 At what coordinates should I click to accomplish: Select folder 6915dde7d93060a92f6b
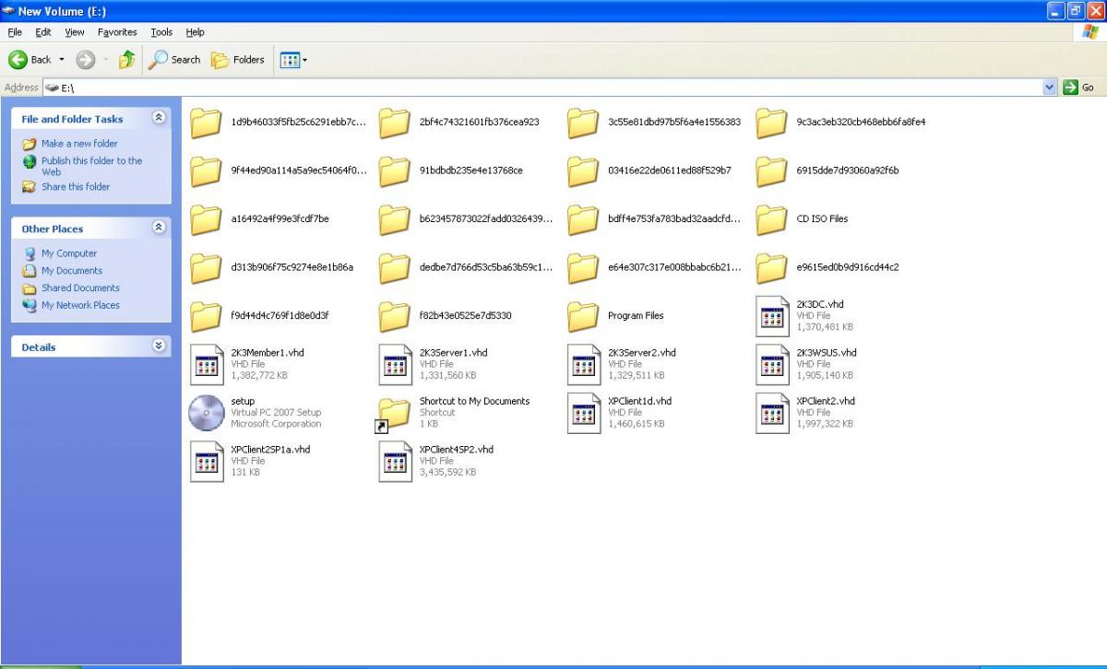(771, 171)
